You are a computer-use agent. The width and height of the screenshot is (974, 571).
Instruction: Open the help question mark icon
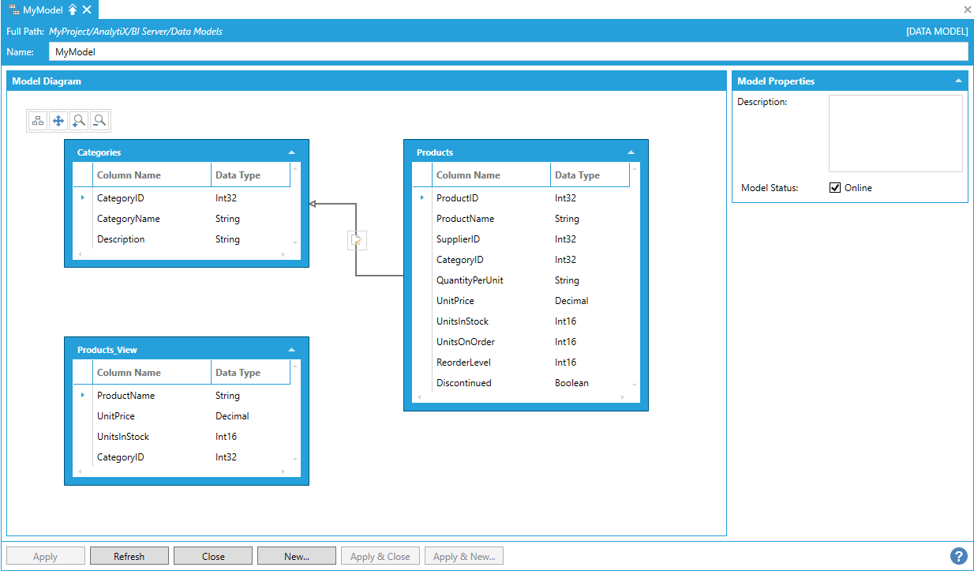tap(958, 556)
